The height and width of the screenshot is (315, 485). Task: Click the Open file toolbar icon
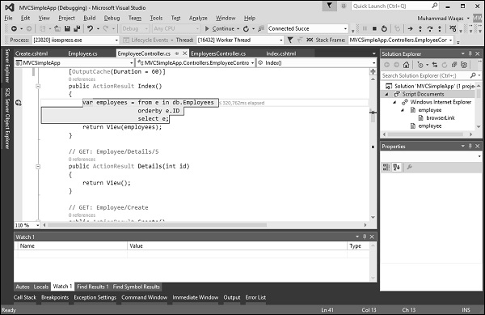(x=57, y=28)
